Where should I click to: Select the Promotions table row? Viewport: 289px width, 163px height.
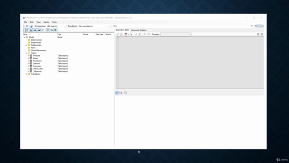(x=37, y=61)
